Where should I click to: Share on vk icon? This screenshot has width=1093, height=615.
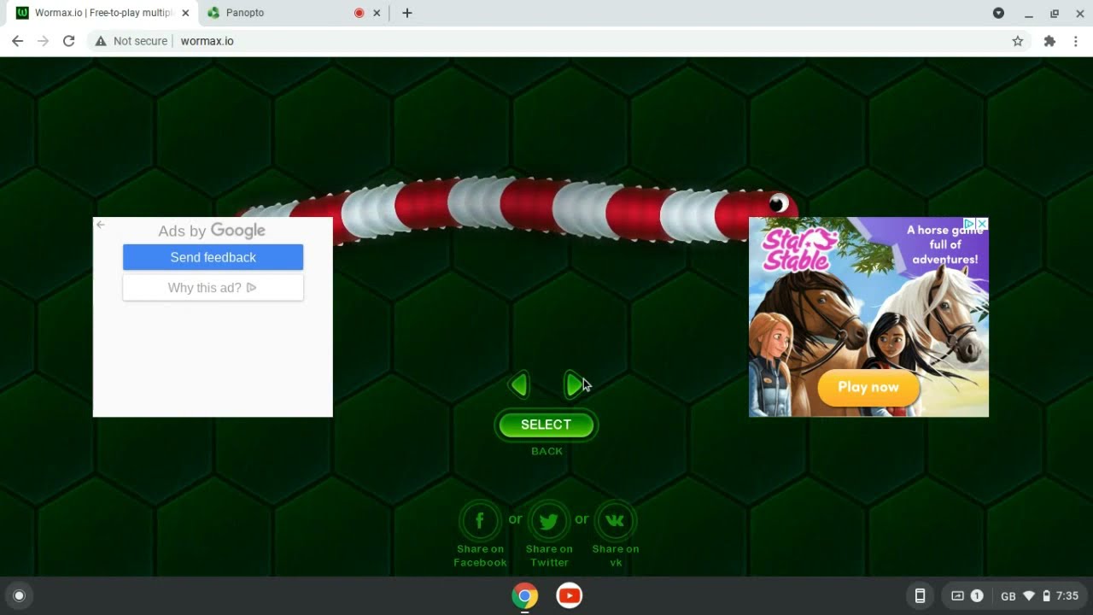click(x=615, y=520)
